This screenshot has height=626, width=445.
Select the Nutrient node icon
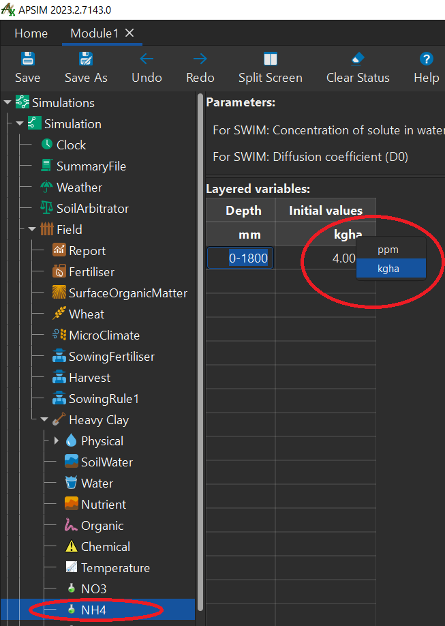click(x=71, y=503)
